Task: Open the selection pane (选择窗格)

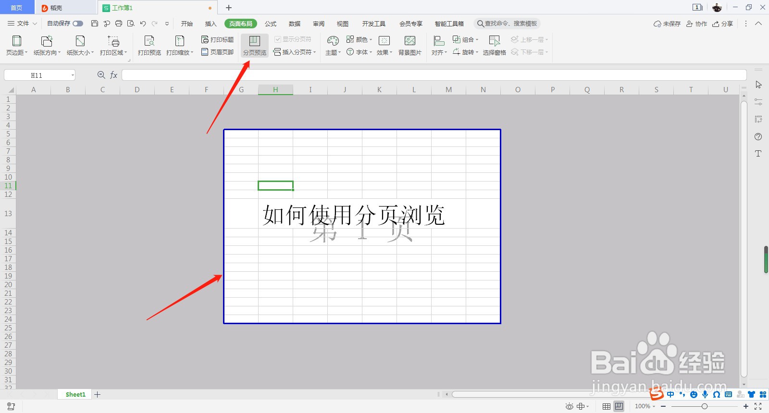Action: [494, 46]
